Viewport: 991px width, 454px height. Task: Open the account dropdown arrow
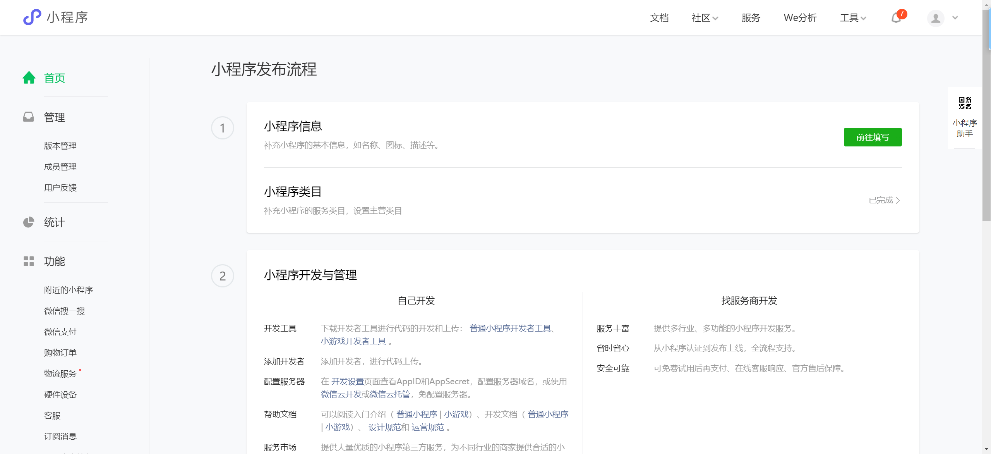point(955,18)
